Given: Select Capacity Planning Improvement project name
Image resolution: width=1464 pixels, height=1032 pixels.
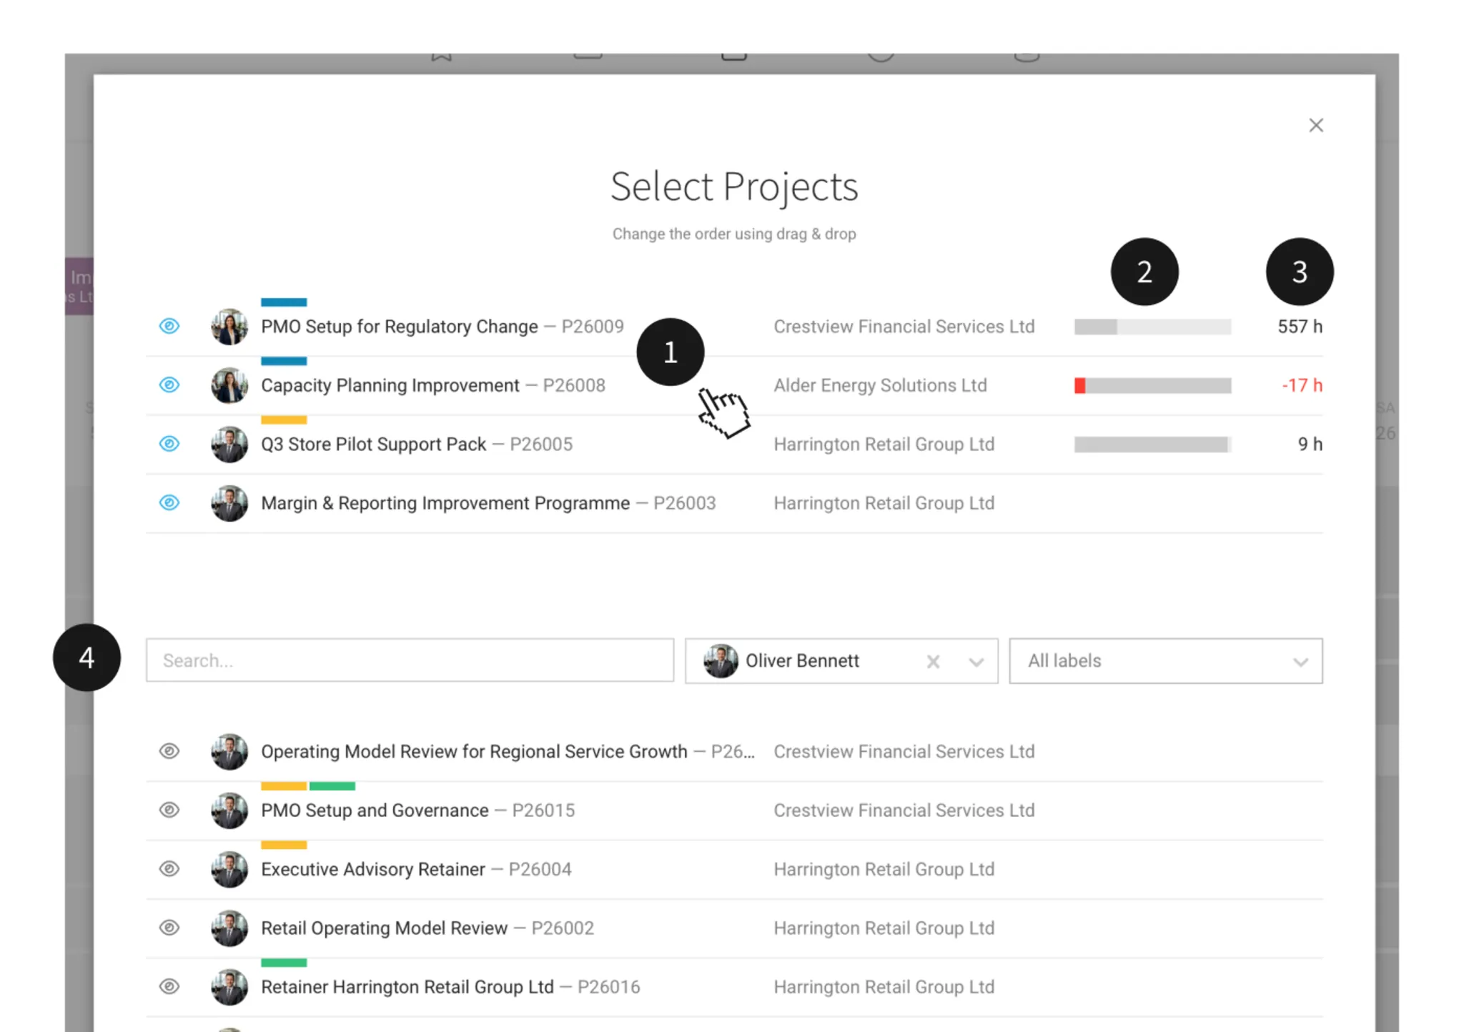Looking at the screenshot, I should (390, 385).
